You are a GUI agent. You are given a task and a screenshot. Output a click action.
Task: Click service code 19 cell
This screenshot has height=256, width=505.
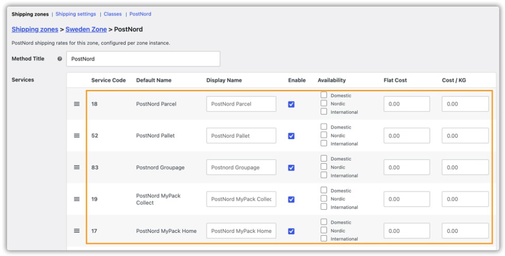coord(94,199)
